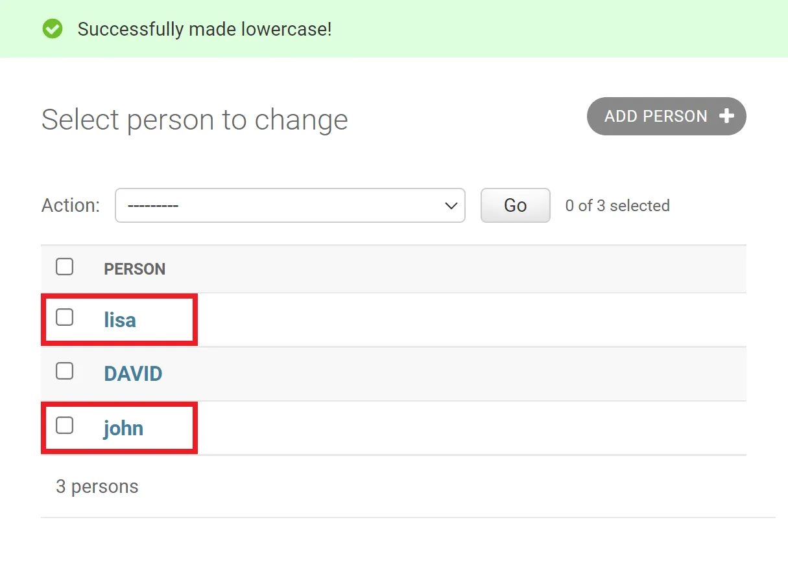Click the 'Action:' label
Screen dimensions: 788x581
pos(71,205)
